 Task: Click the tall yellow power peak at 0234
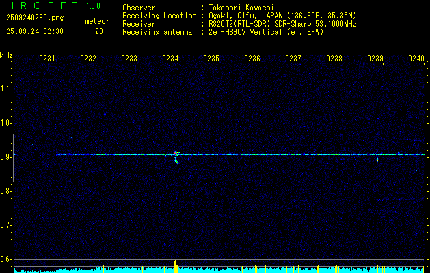(x=176, y=266)
